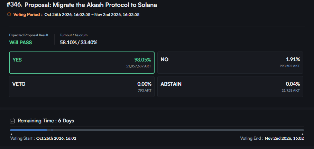Click the 98.05% YES percentage
Viewport: 314px width, 149px height.
[143, 60]
